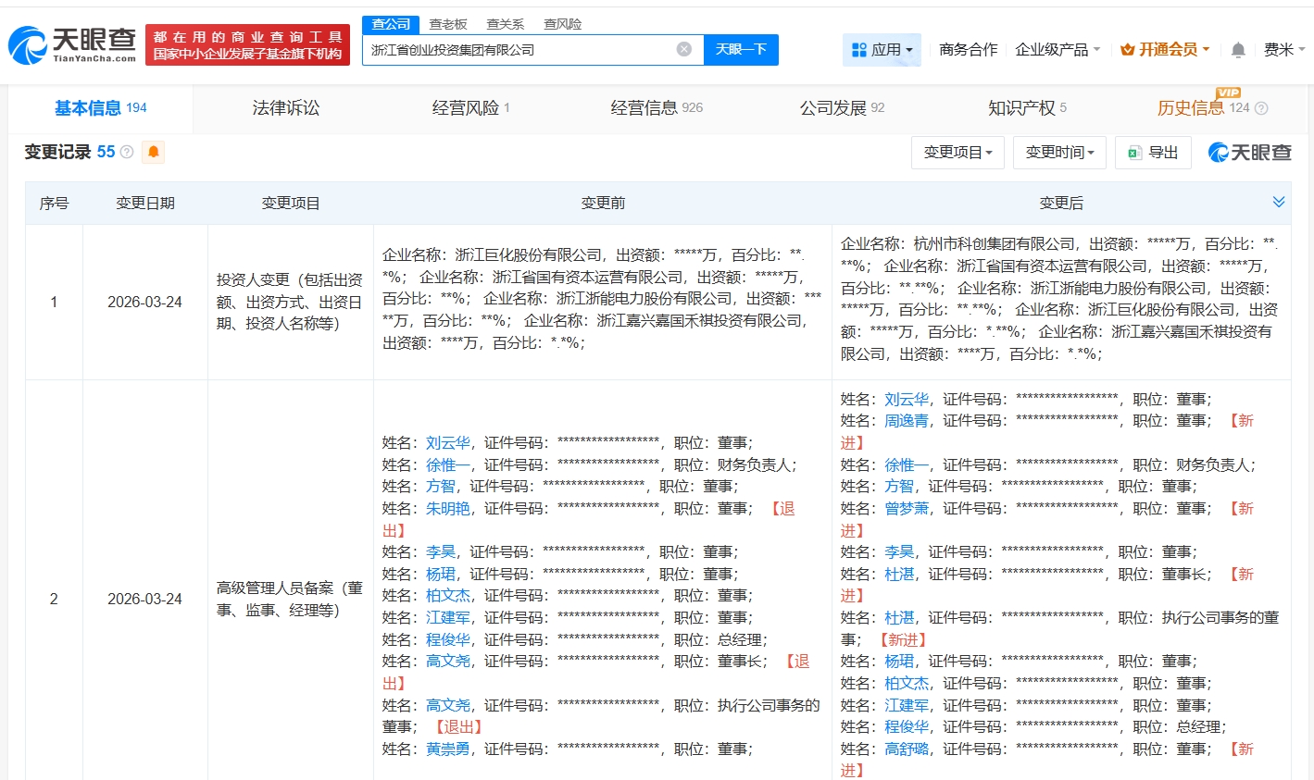Clear the search box with the X icon
The height and width of the screenshot is (780, 1314).
pos(683,50)
